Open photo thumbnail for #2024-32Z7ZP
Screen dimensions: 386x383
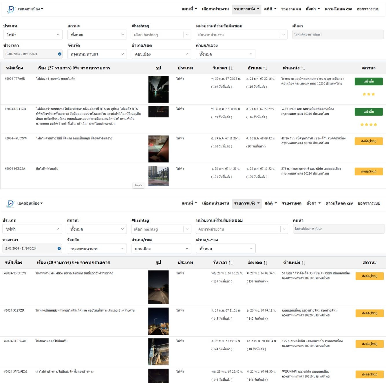158,321
